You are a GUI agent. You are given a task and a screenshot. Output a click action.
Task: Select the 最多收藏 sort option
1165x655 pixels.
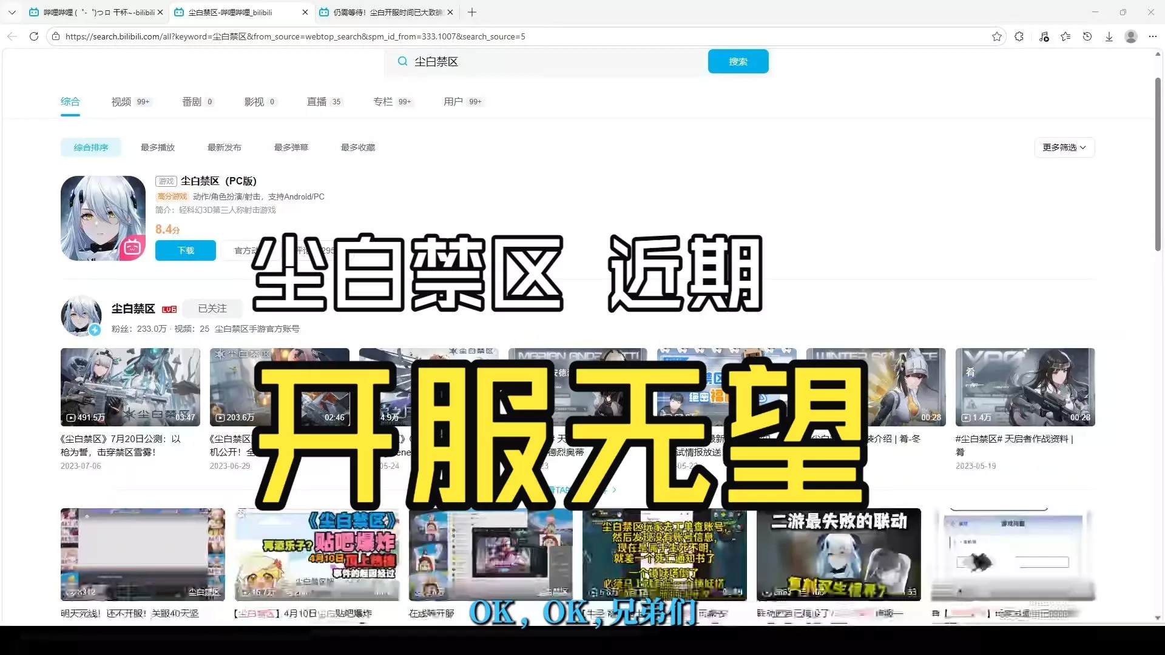click(x=358, y=147)
